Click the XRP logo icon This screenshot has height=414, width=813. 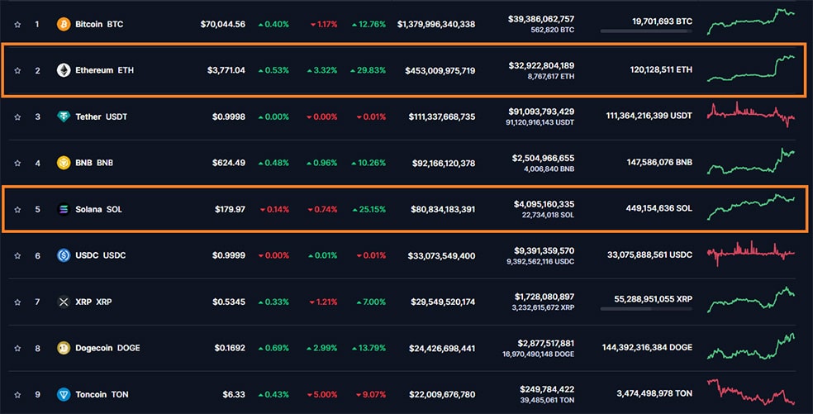coord(64,302)
